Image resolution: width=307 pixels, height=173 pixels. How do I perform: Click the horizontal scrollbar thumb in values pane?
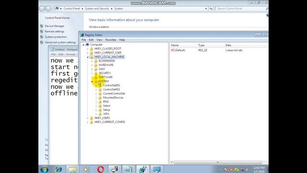coord(217,162)
